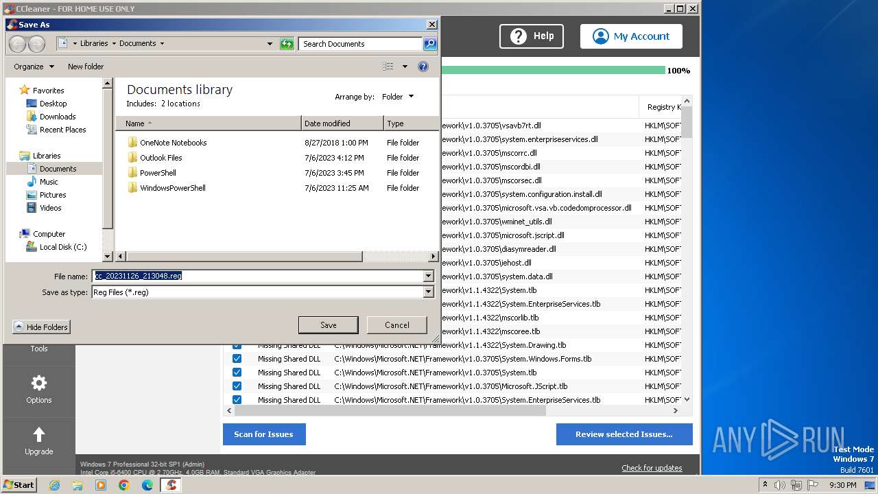Click Hide Folders button
Image resolution: width=878 pixels, height=494 pixels.
[x=41, y=327]
